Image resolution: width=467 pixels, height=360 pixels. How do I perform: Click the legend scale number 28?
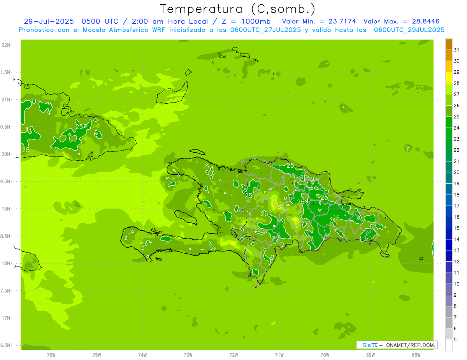pos(456,83)
